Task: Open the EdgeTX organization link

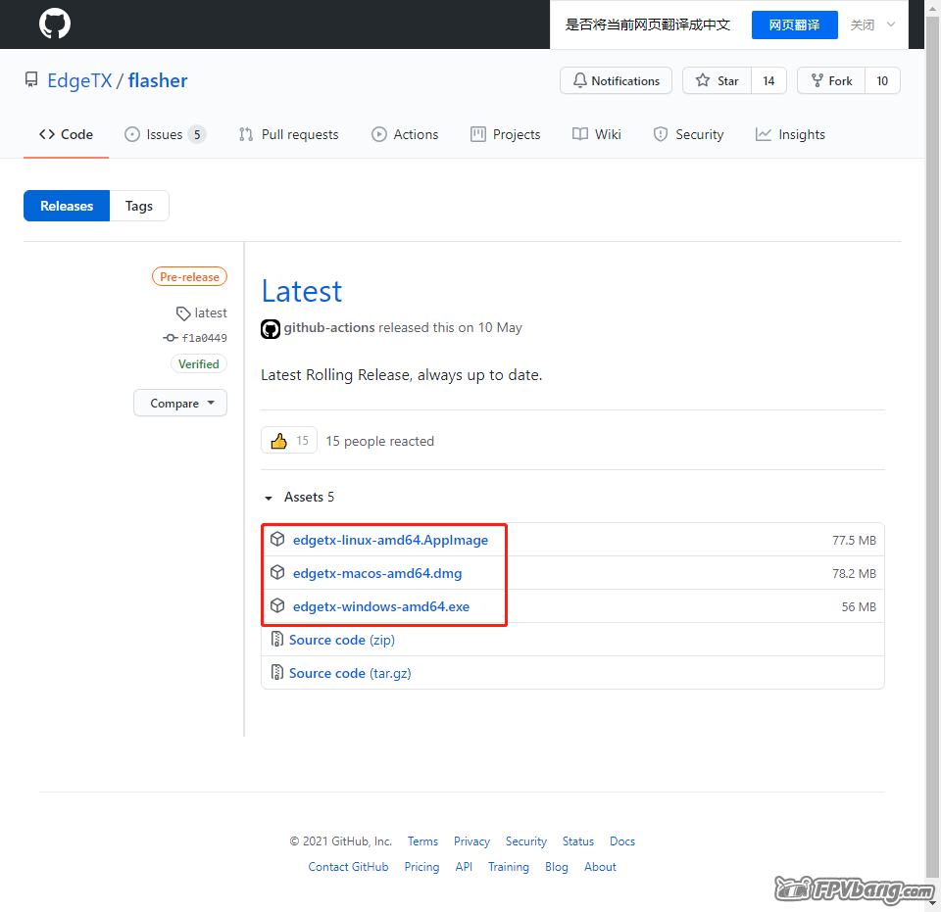Action: click(x=79, y=80)
